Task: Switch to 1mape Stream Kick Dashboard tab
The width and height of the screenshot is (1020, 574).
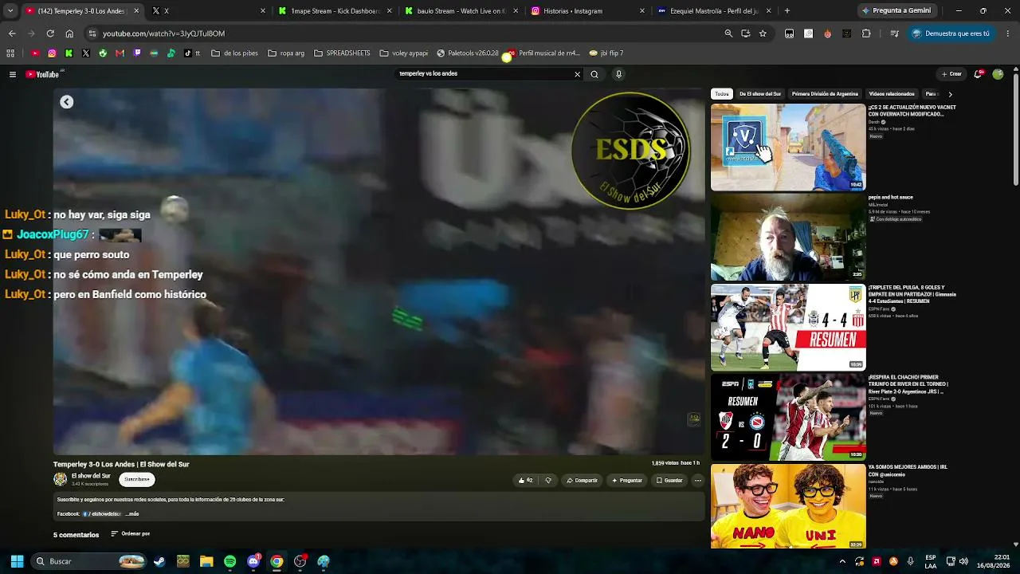Action: tap(335, 11)
